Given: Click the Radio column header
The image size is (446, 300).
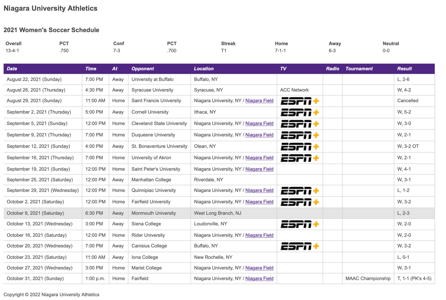Looking at the screenshot, I should click(332, 69).
